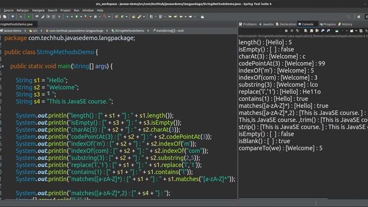Open the Source menu
This screenshot has width=368, height=207.
[9, 10]
